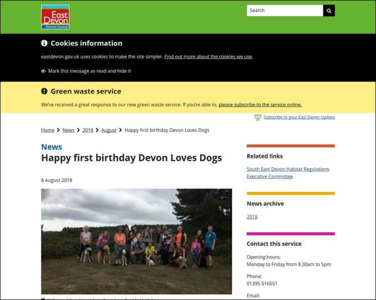Click the Green waste service alert icon

(x=44, y=91)
